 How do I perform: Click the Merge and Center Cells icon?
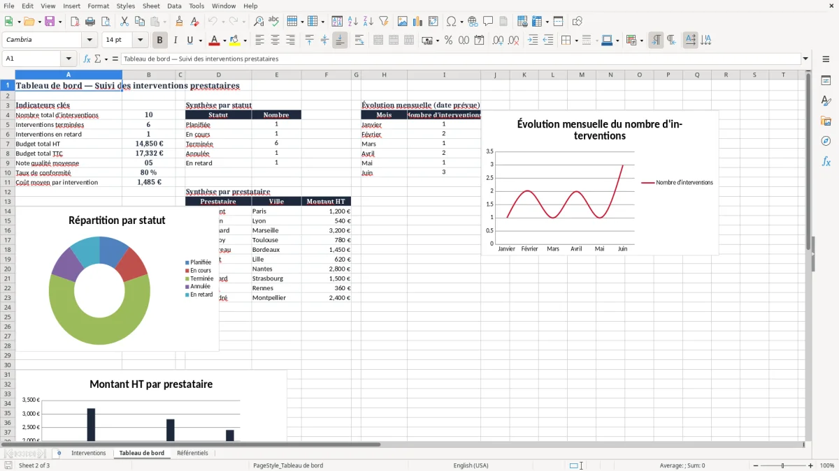378,40
